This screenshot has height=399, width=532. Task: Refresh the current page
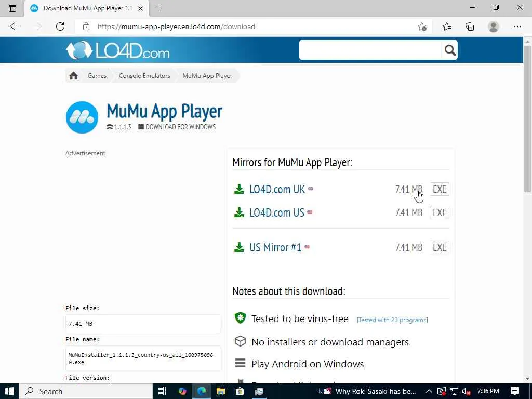(x=60, y=26)
